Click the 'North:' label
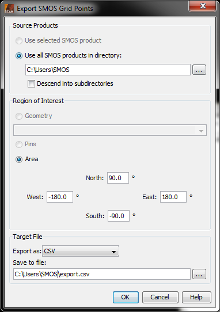 pyautogui.click(x=95, y=178)
